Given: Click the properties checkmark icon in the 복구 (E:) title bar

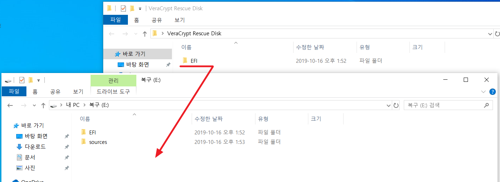Looking at the screenshot, I should click(21, 80).
